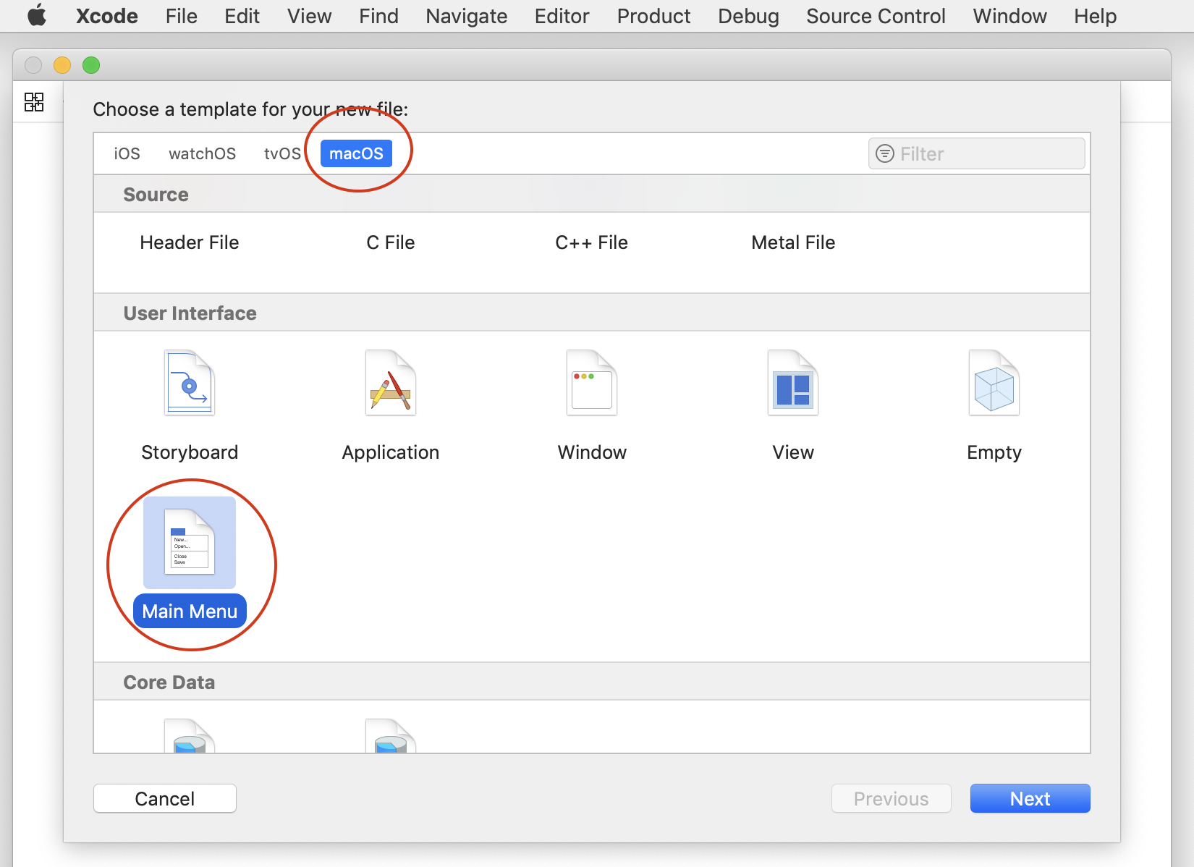Select the Metal File template

[x=793, y=242]
